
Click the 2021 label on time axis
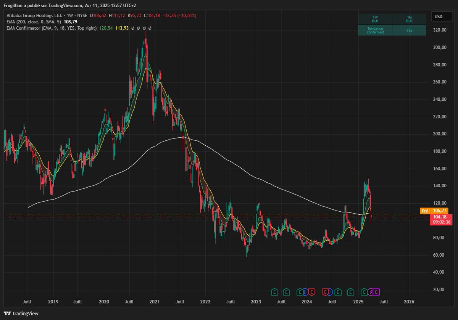click(x=155, y=302)
